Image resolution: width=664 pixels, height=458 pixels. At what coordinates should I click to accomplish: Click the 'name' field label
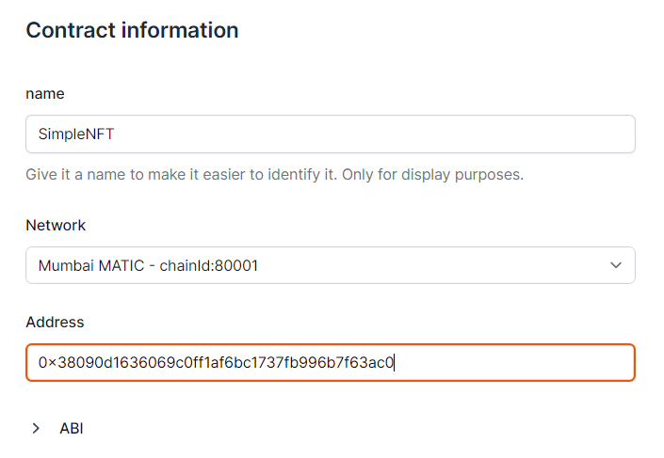45,94
